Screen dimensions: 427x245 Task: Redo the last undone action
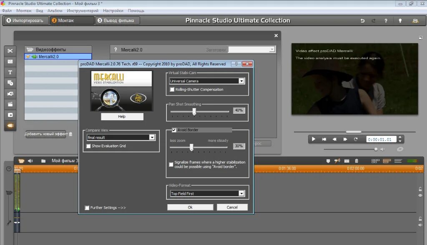click(374, 21)
